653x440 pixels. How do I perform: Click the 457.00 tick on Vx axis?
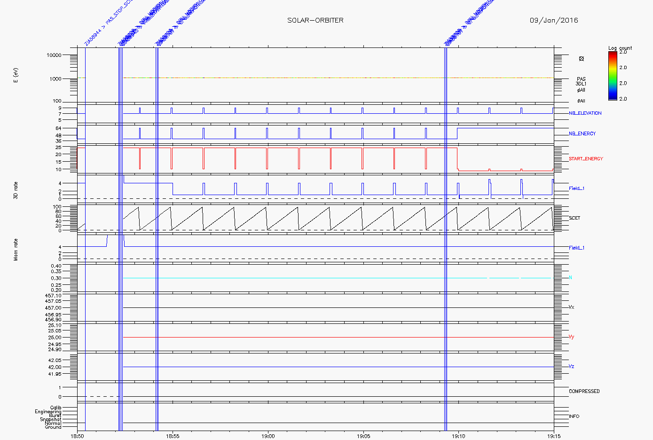[x=53, y=308]
